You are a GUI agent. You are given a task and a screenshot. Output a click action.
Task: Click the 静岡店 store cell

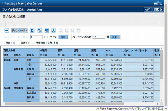click(33, 88)
